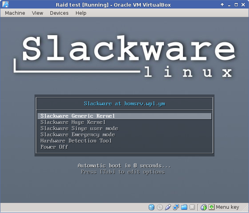Click the mouse integration status icon

pos(204,207)
